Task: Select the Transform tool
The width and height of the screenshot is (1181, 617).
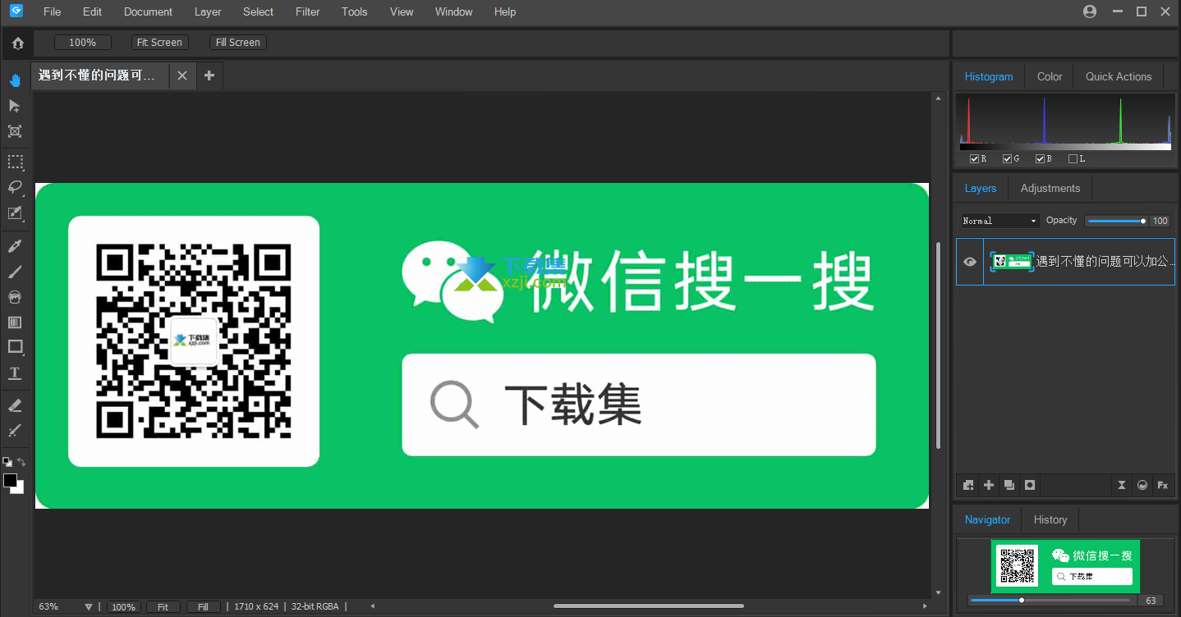Action: click(15, 131)
